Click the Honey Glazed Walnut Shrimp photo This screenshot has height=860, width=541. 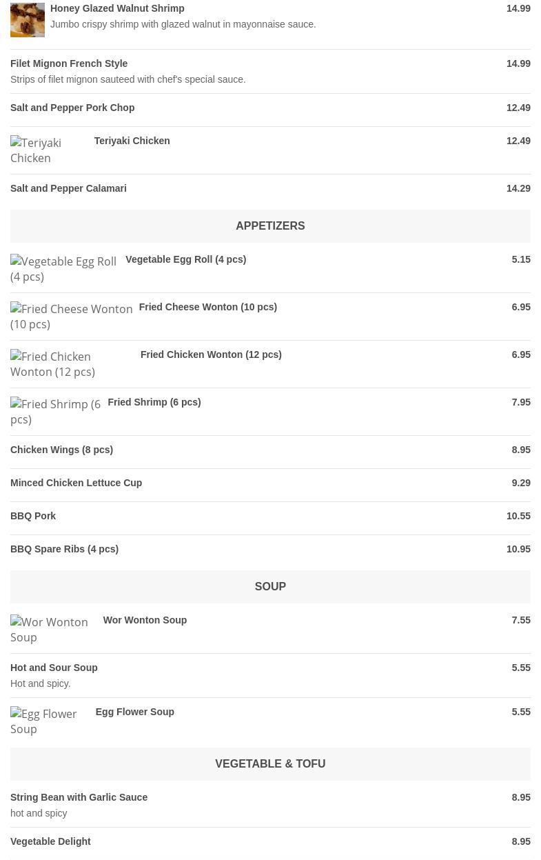pos(28,20)
